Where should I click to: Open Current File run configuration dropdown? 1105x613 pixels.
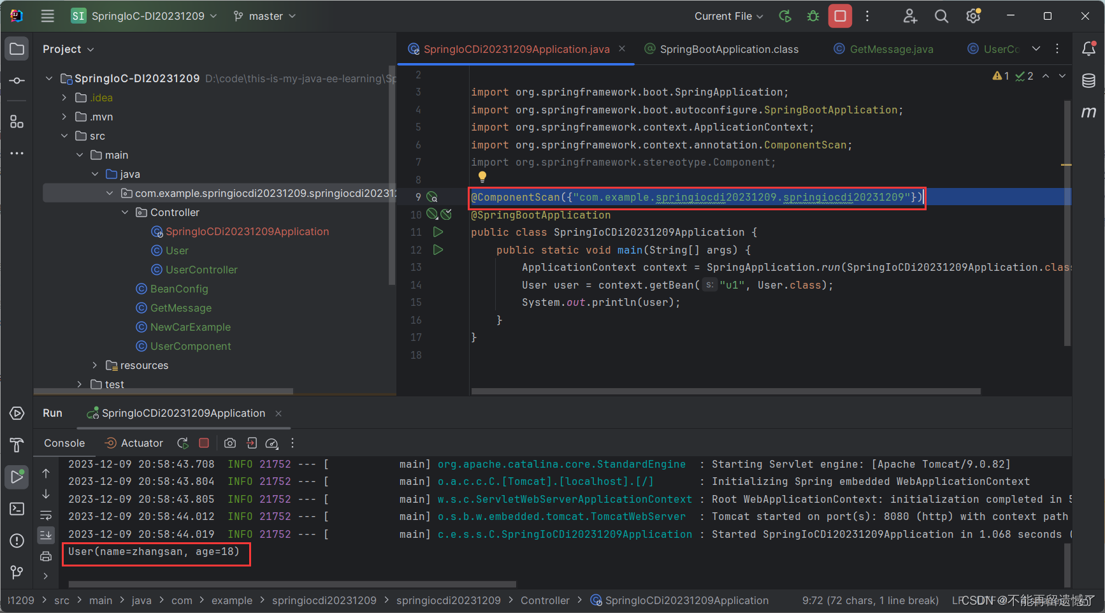click(729, 16)
